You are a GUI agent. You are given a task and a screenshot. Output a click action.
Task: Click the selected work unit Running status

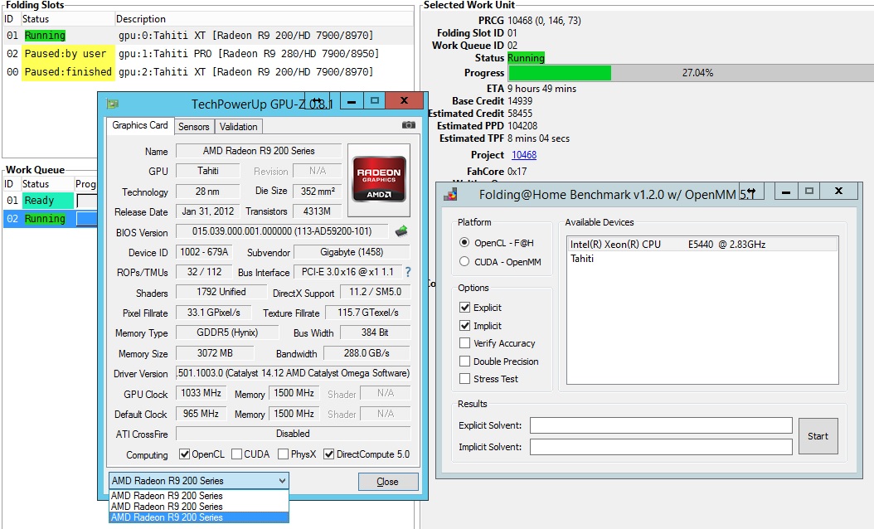pyautogui.click(x=526, y=58)
